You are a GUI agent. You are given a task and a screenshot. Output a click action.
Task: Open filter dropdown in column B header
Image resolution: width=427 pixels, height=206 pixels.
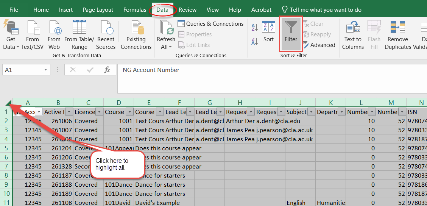tap(69, 112)
